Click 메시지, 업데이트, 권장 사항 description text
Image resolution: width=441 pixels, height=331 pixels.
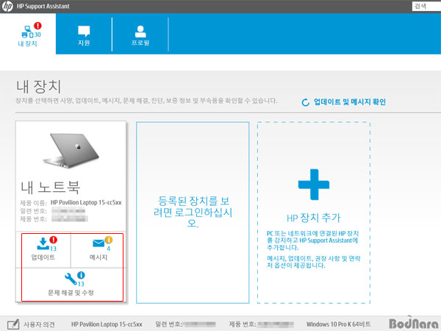pos(314,262)
